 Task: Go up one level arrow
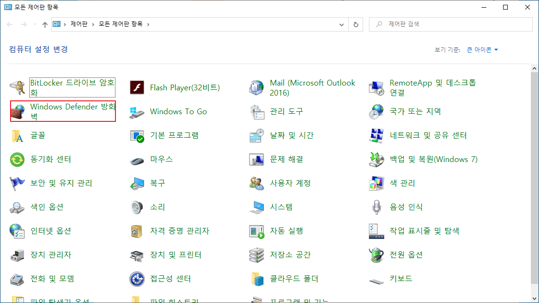45,24
